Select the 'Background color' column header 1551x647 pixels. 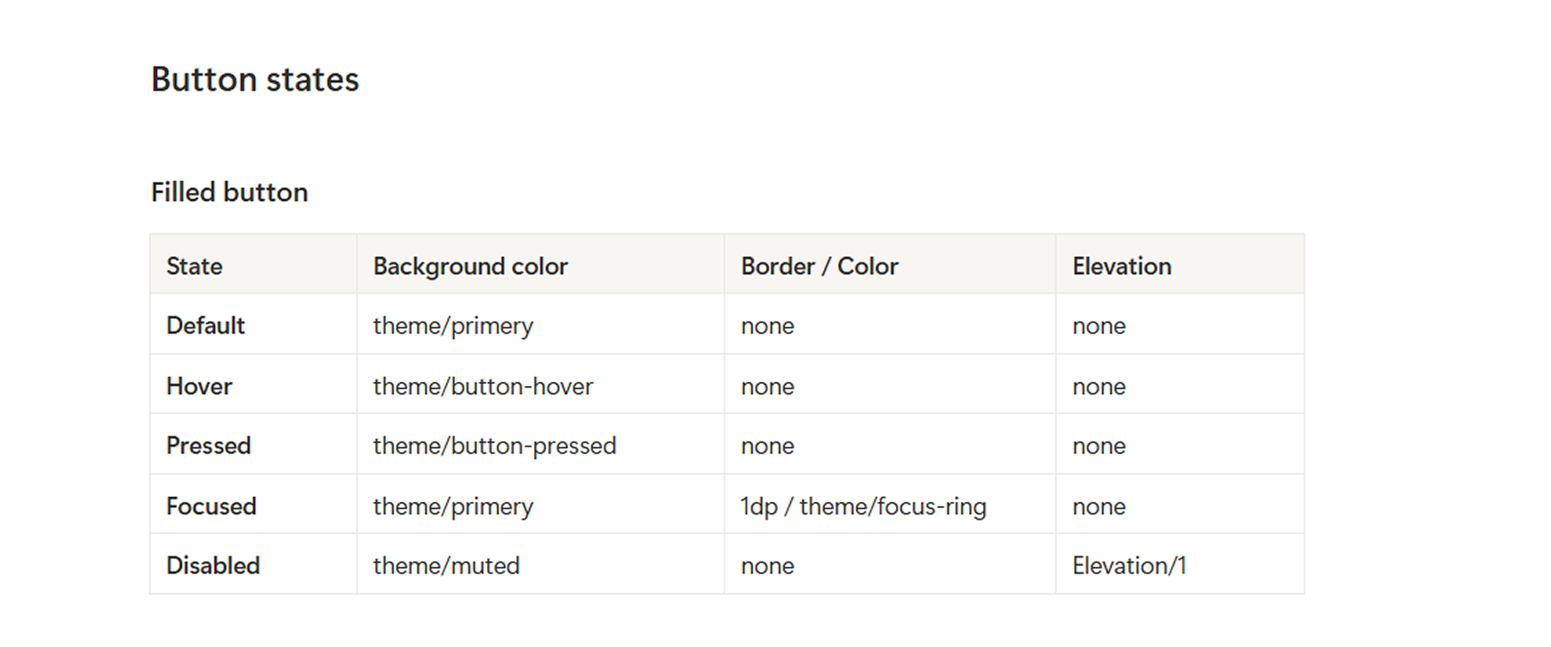470,266
